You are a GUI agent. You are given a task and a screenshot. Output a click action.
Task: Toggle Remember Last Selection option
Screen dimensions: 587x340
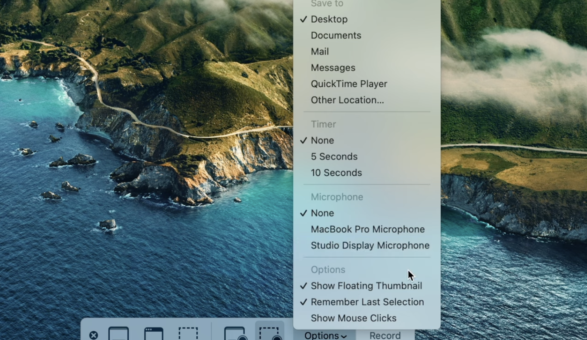367,302
